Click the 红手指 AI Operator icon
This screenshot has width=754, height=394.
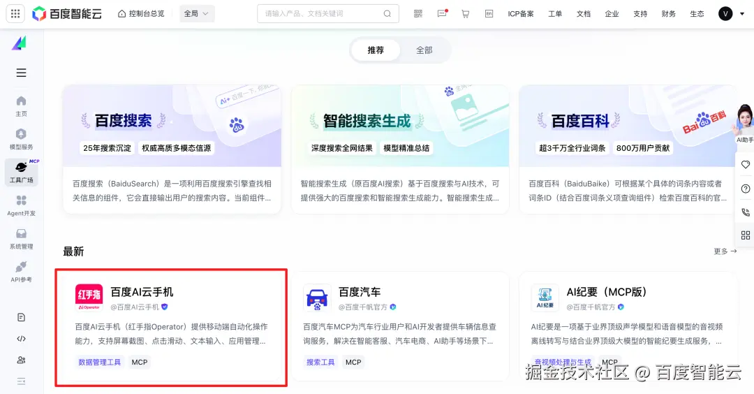89,298
